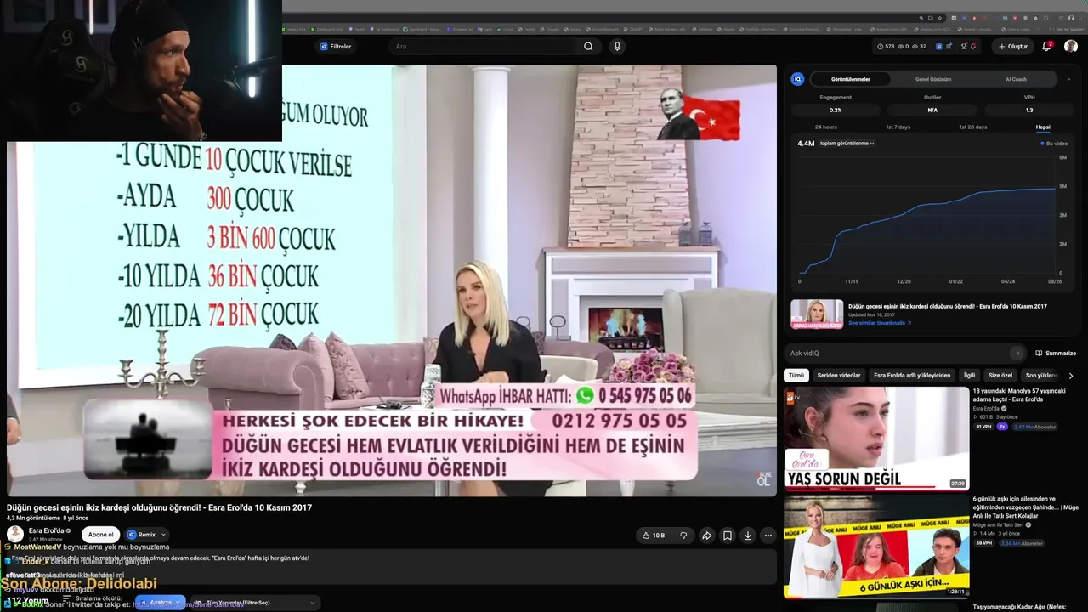Screen dimensions: 1088x612
Task: Select Esra Erol'da adlı yükleyiciden chip
Action: click(x=912, y=375)
